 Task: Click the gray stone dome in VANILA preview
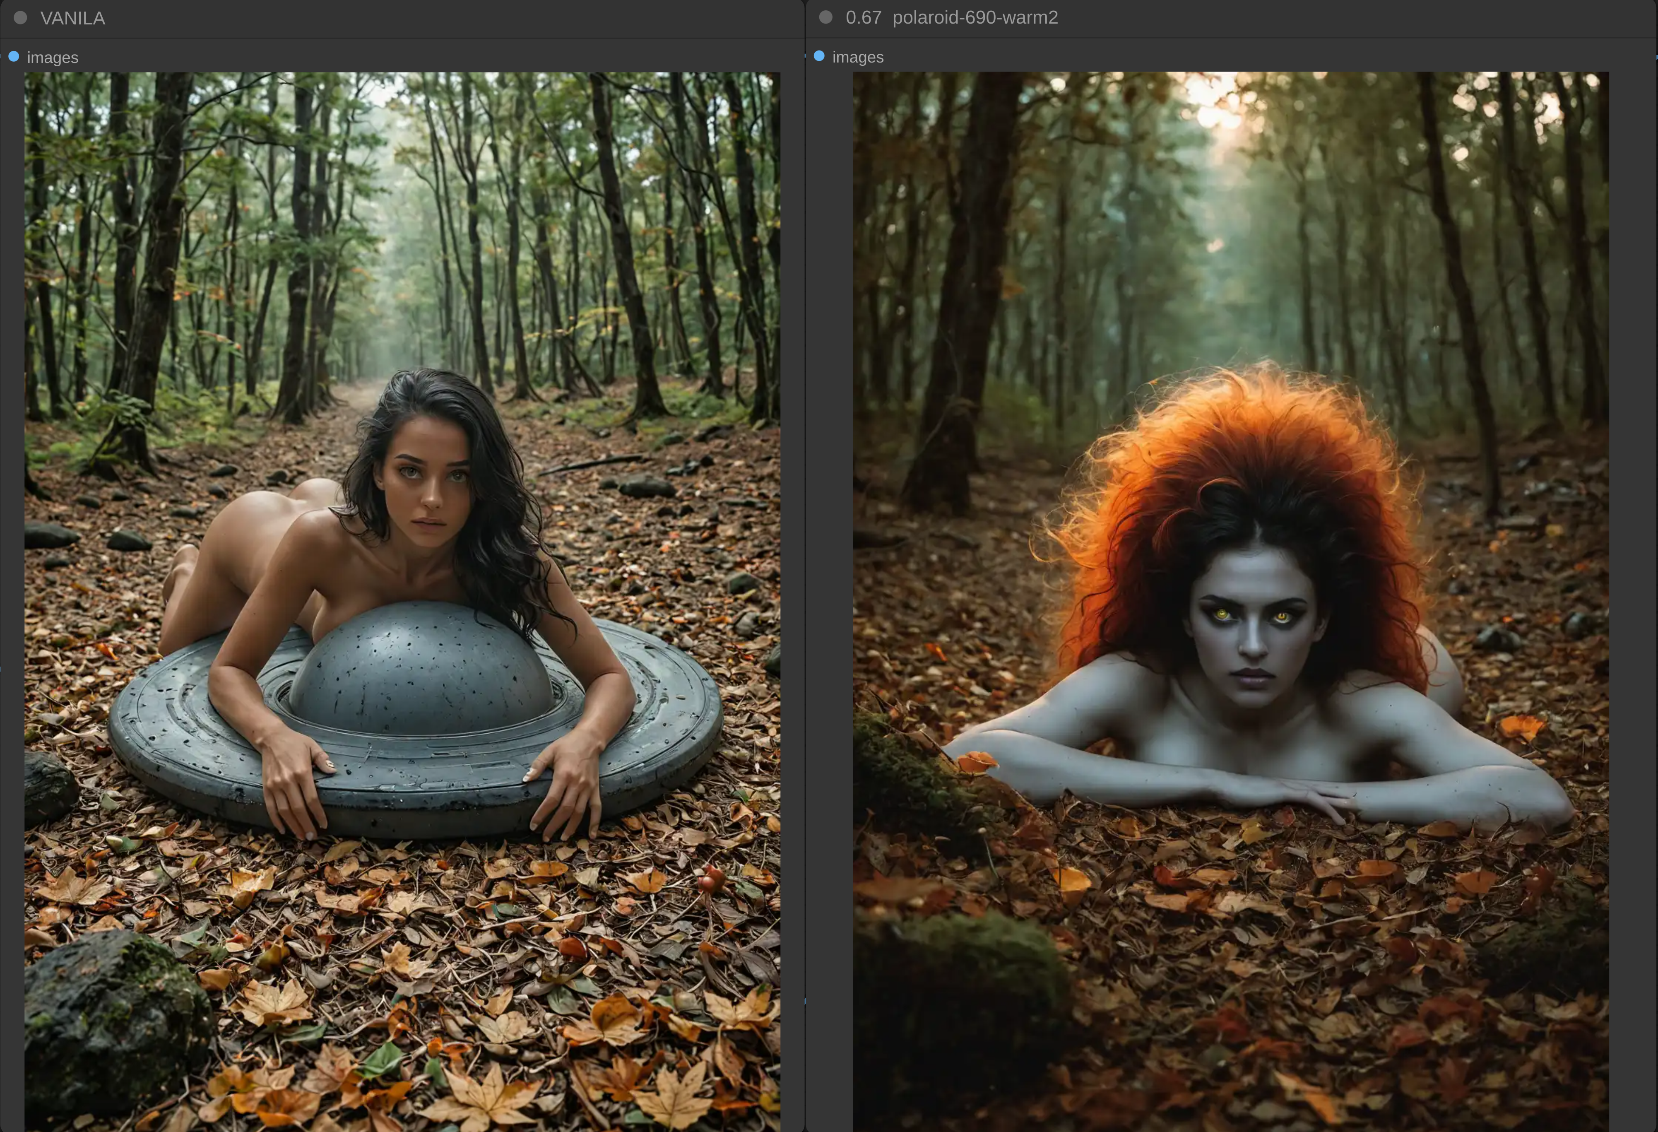click(x=421, y=671)
